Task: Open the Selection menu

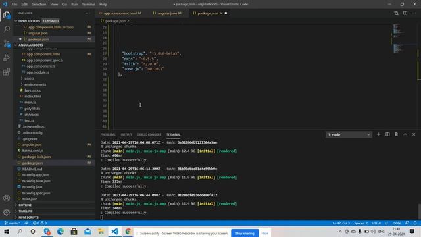Action: (x=39, y=5)
